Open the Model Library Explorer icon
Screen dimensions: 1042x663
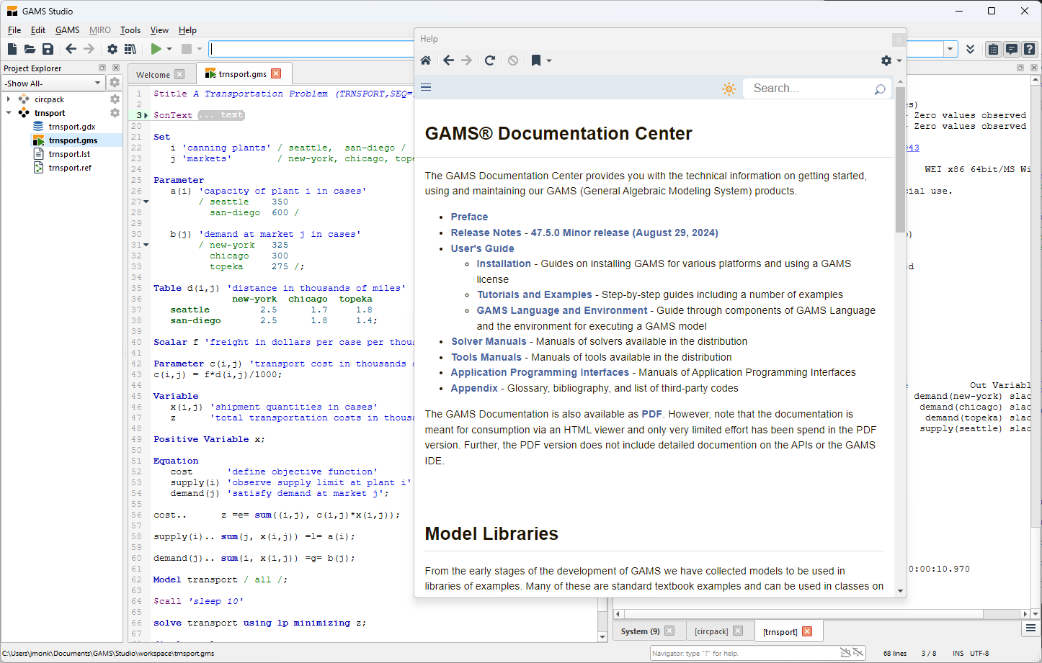[130, 49]
